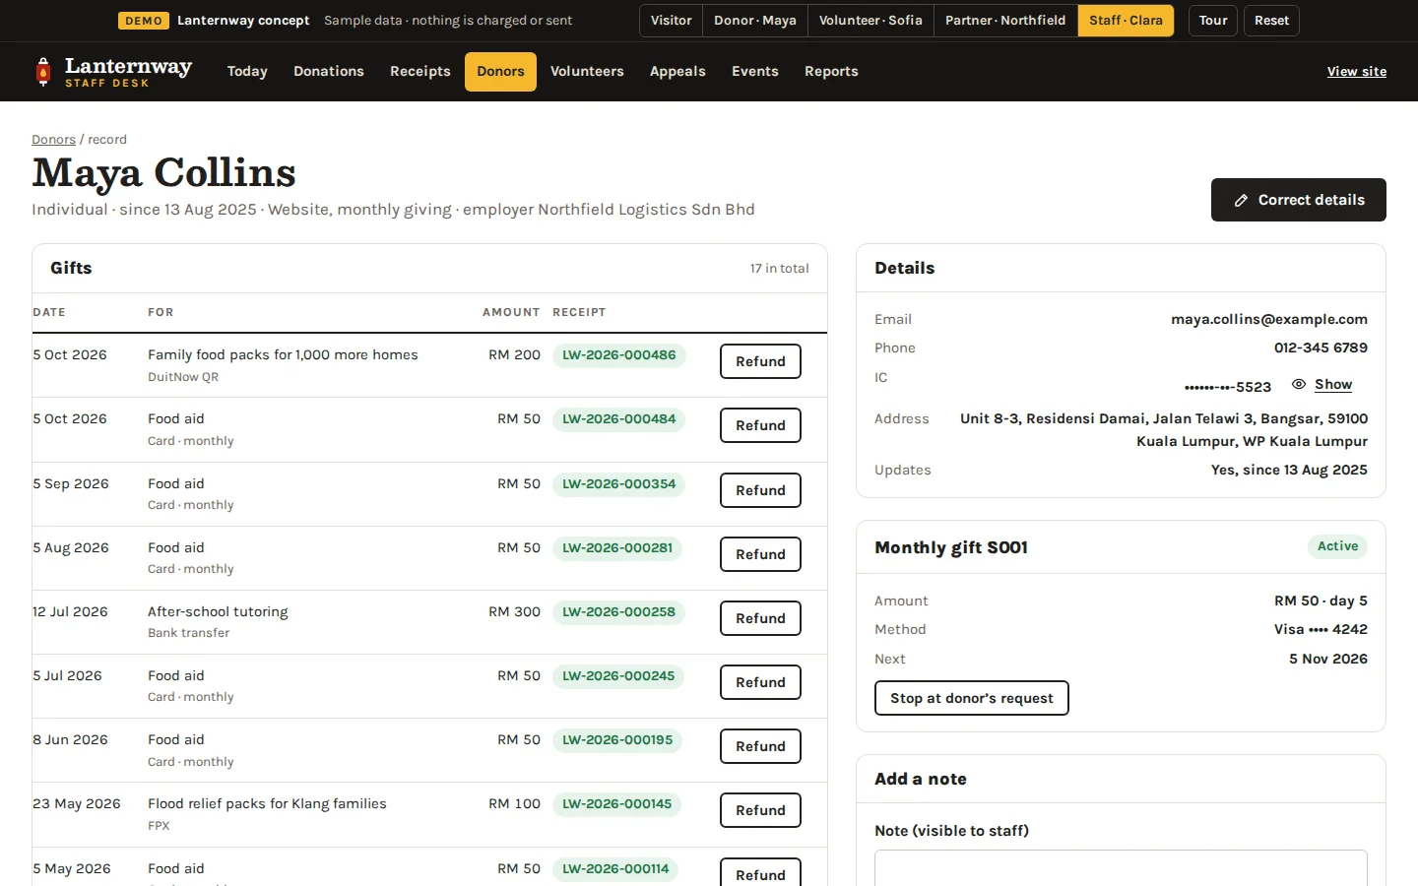Open receipt LW-2026-000145
This screenshot has height=886, width=1418.
(617, 804)
